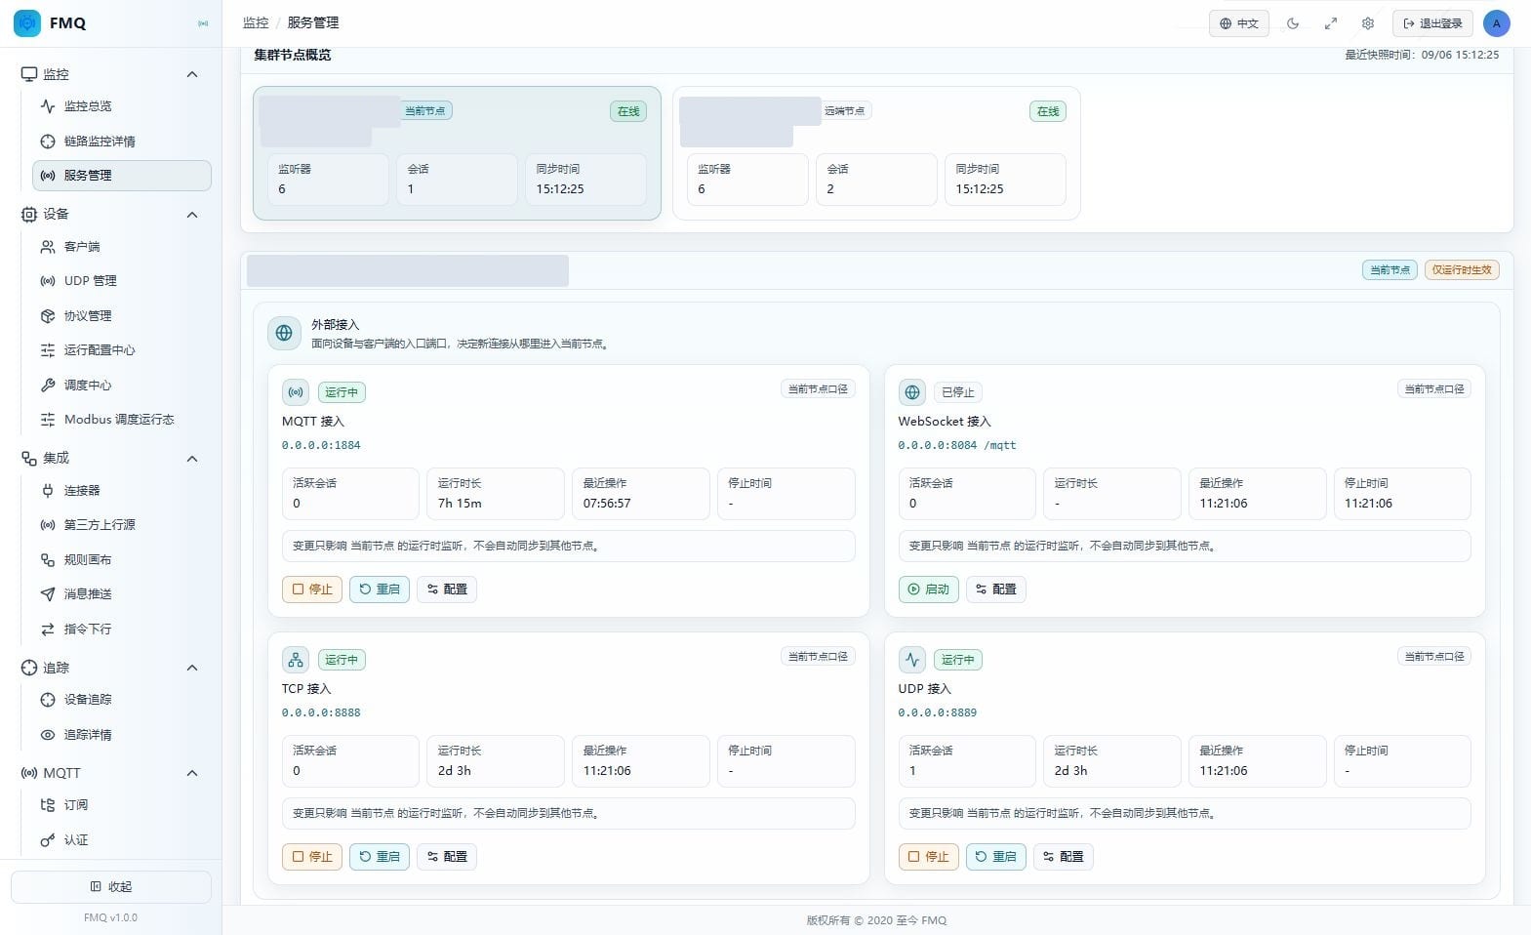Enter fullscreen via expand icon
The image size is (1531, 935).
pyautogui.click(x=1330, y=23)
